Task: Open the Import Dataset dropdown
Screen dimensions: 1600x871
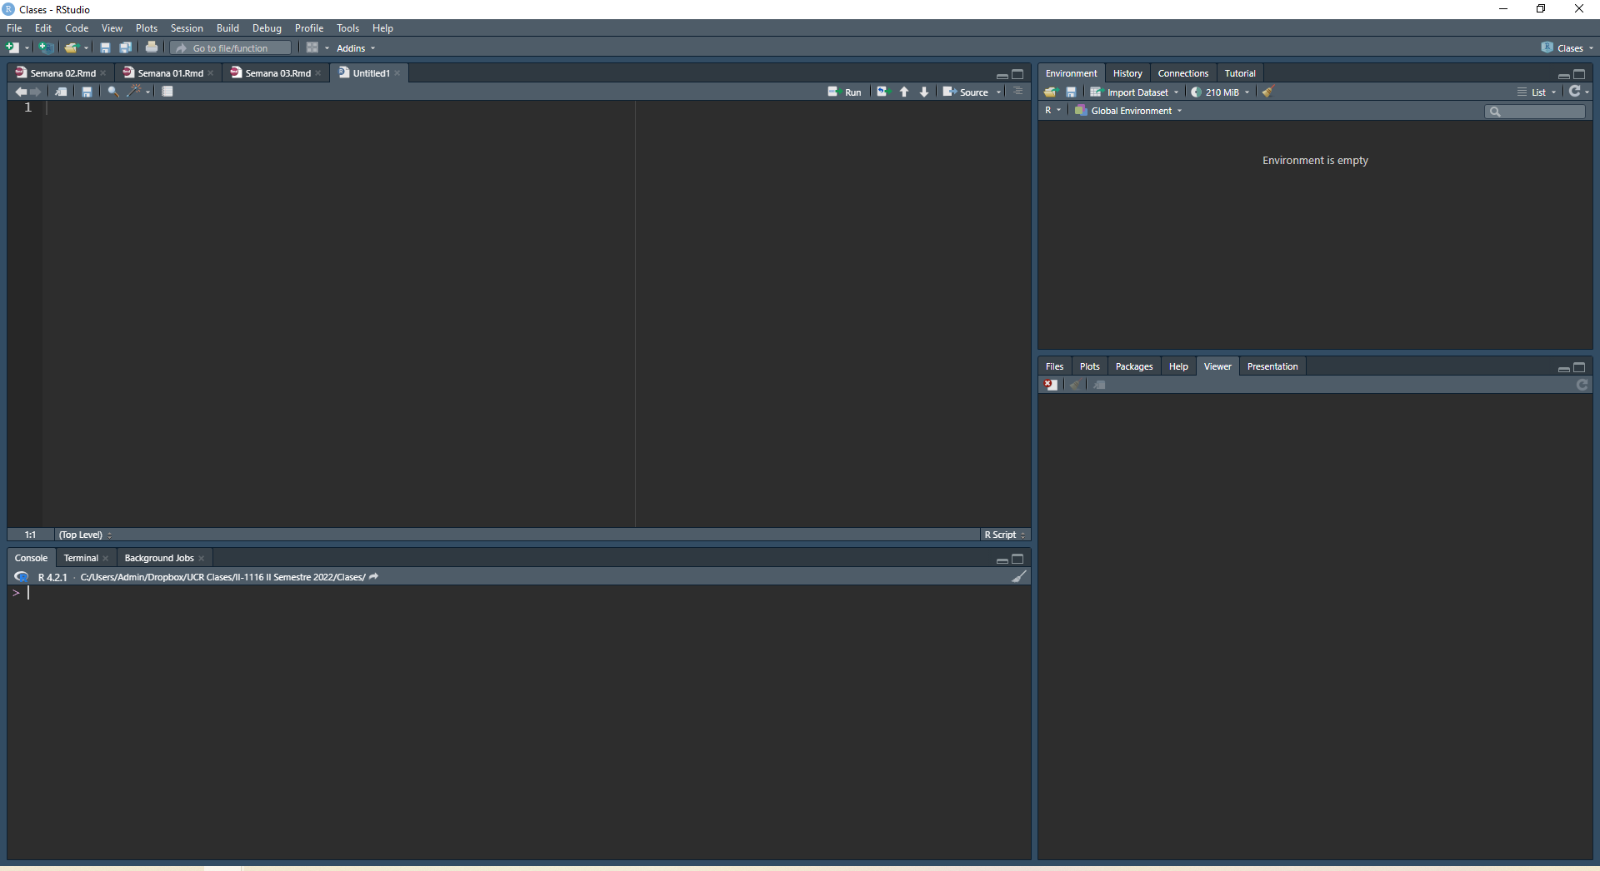Action: [x=1136, y=92]
